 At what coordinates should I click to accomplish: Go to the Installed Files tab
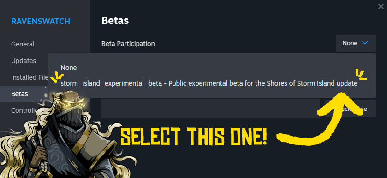tap(30, 77)
